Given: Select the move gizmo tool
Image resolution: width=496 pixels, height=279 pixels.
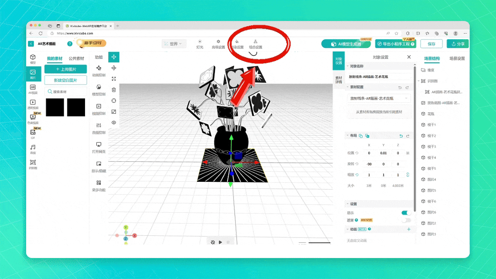Looking at the screenshot, I should click(114, 57).
